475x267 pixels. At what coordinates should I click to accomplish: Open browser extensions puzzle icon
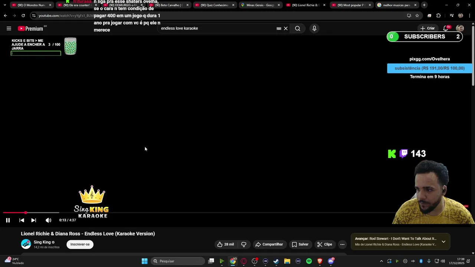tap(439, 16)
